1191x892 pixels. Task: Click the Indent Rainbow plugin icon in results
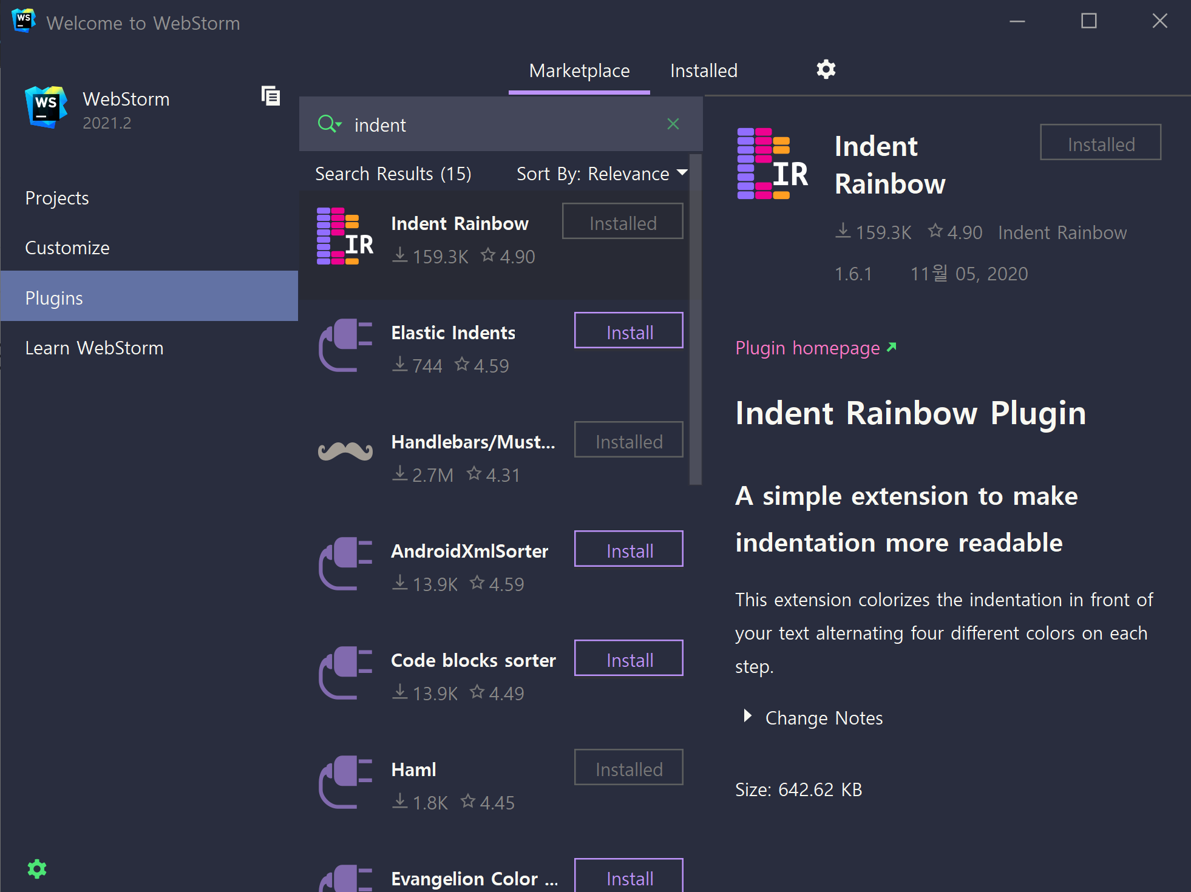(345, 236)
